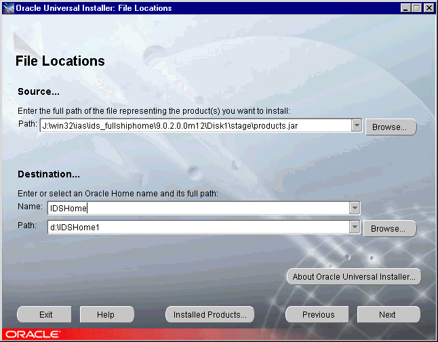Click the 'Source...' section label

(39, 91)
